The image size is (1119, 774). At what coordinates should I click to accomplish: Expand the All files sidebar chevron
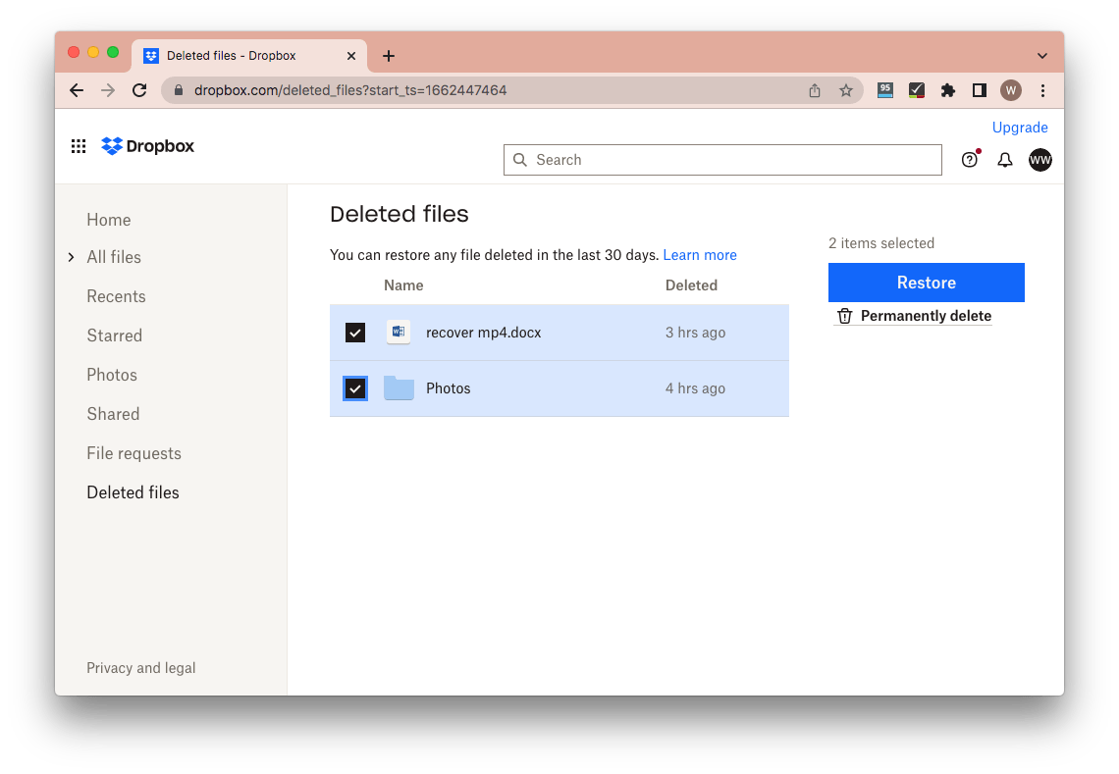tap(71, 257)
